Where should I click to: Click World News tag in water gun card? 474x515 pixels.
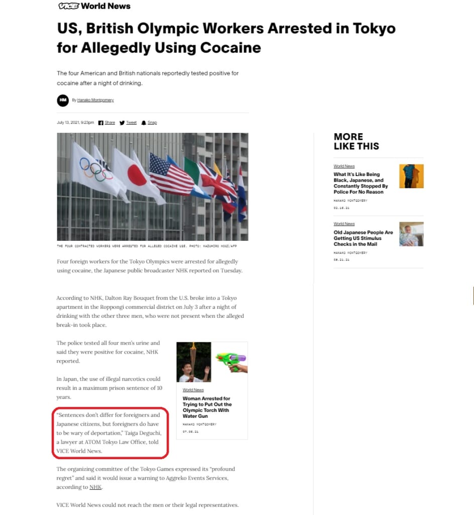coord(193,390)
